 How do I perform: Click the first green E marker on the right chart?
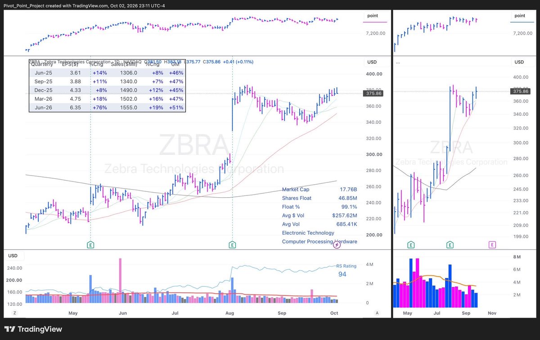click(411, 245)
